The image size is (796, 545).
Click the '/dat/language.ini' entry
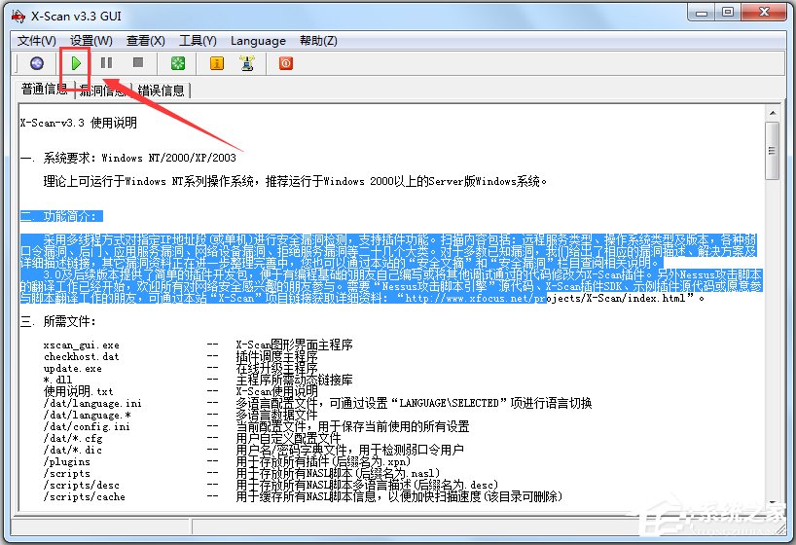(92, 403)
